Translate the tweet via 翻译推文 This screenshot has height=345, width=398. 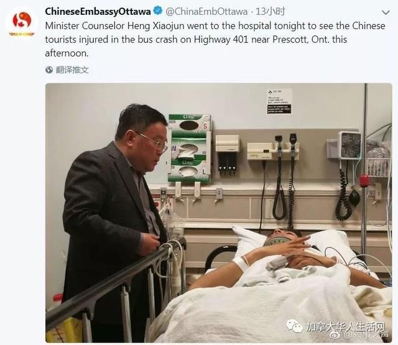click(72, 70)
